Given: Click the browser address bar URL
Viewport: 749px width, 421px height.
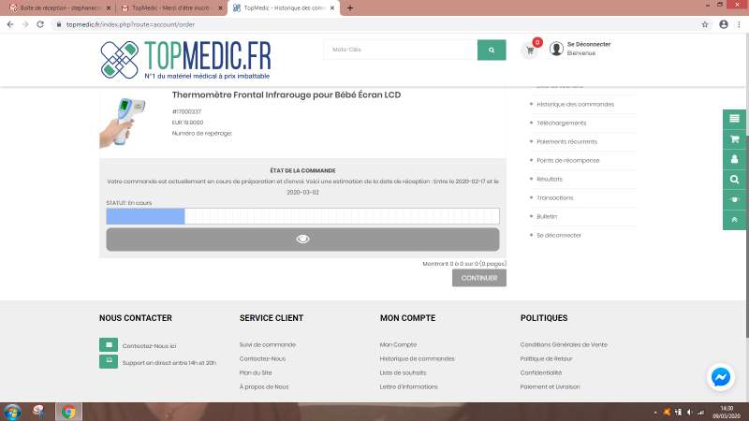Looking at the screenshot, I should 130,24.
